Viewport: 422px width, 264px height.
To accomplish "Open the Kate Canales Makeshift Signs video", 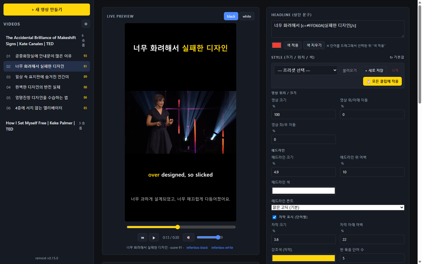I will [x=47, y=41].
